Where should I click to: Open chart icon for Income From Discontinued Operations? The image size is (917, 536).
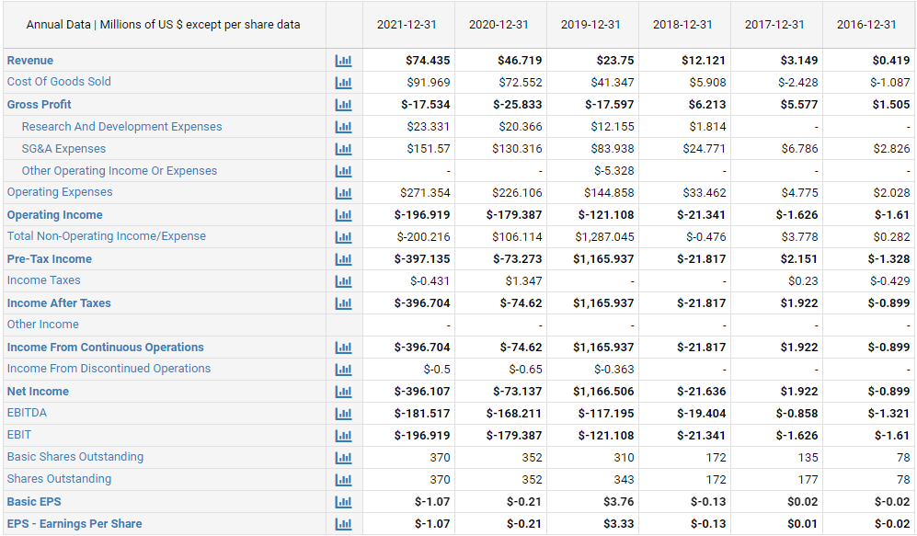pos(343,369)
